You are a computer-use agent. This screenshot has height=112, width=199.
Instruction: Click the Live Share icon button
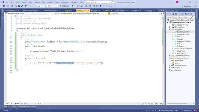tap(183, 6)
